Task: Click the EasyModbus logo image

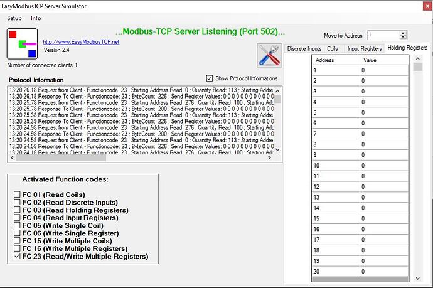Action: click(x=22, y=44)
